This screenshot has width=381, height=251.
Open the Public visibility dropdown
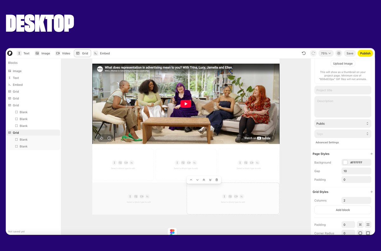(343, 123)
